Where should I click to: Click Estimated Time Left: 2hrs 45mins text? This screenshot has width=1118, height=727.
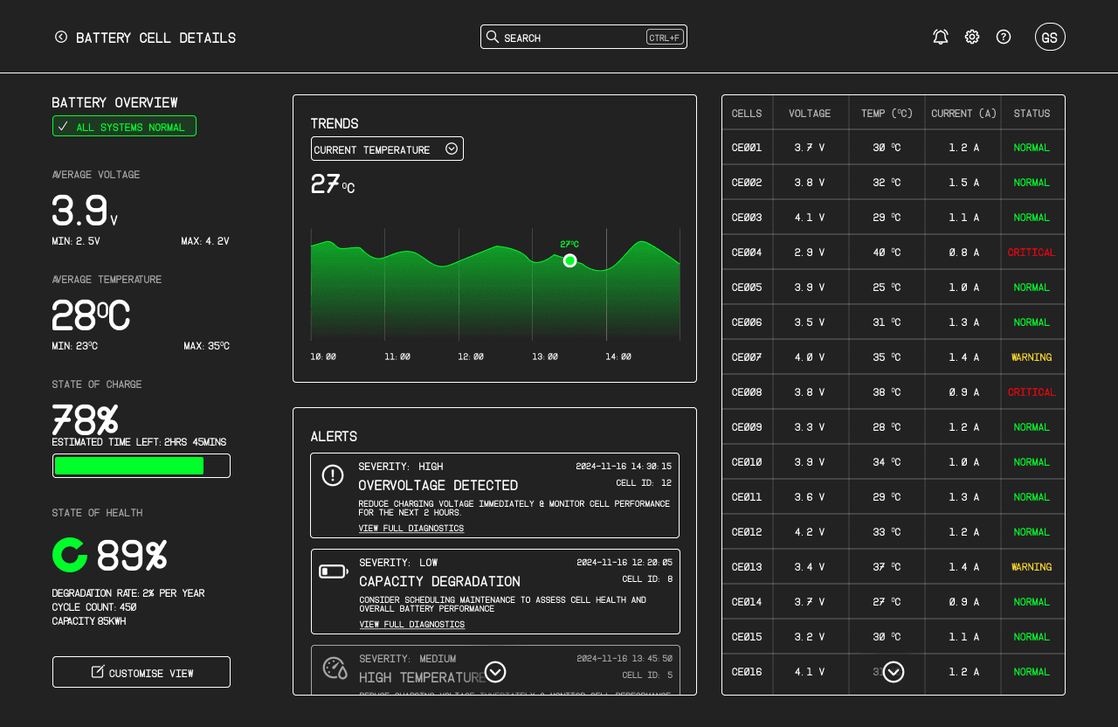[139, 442]
